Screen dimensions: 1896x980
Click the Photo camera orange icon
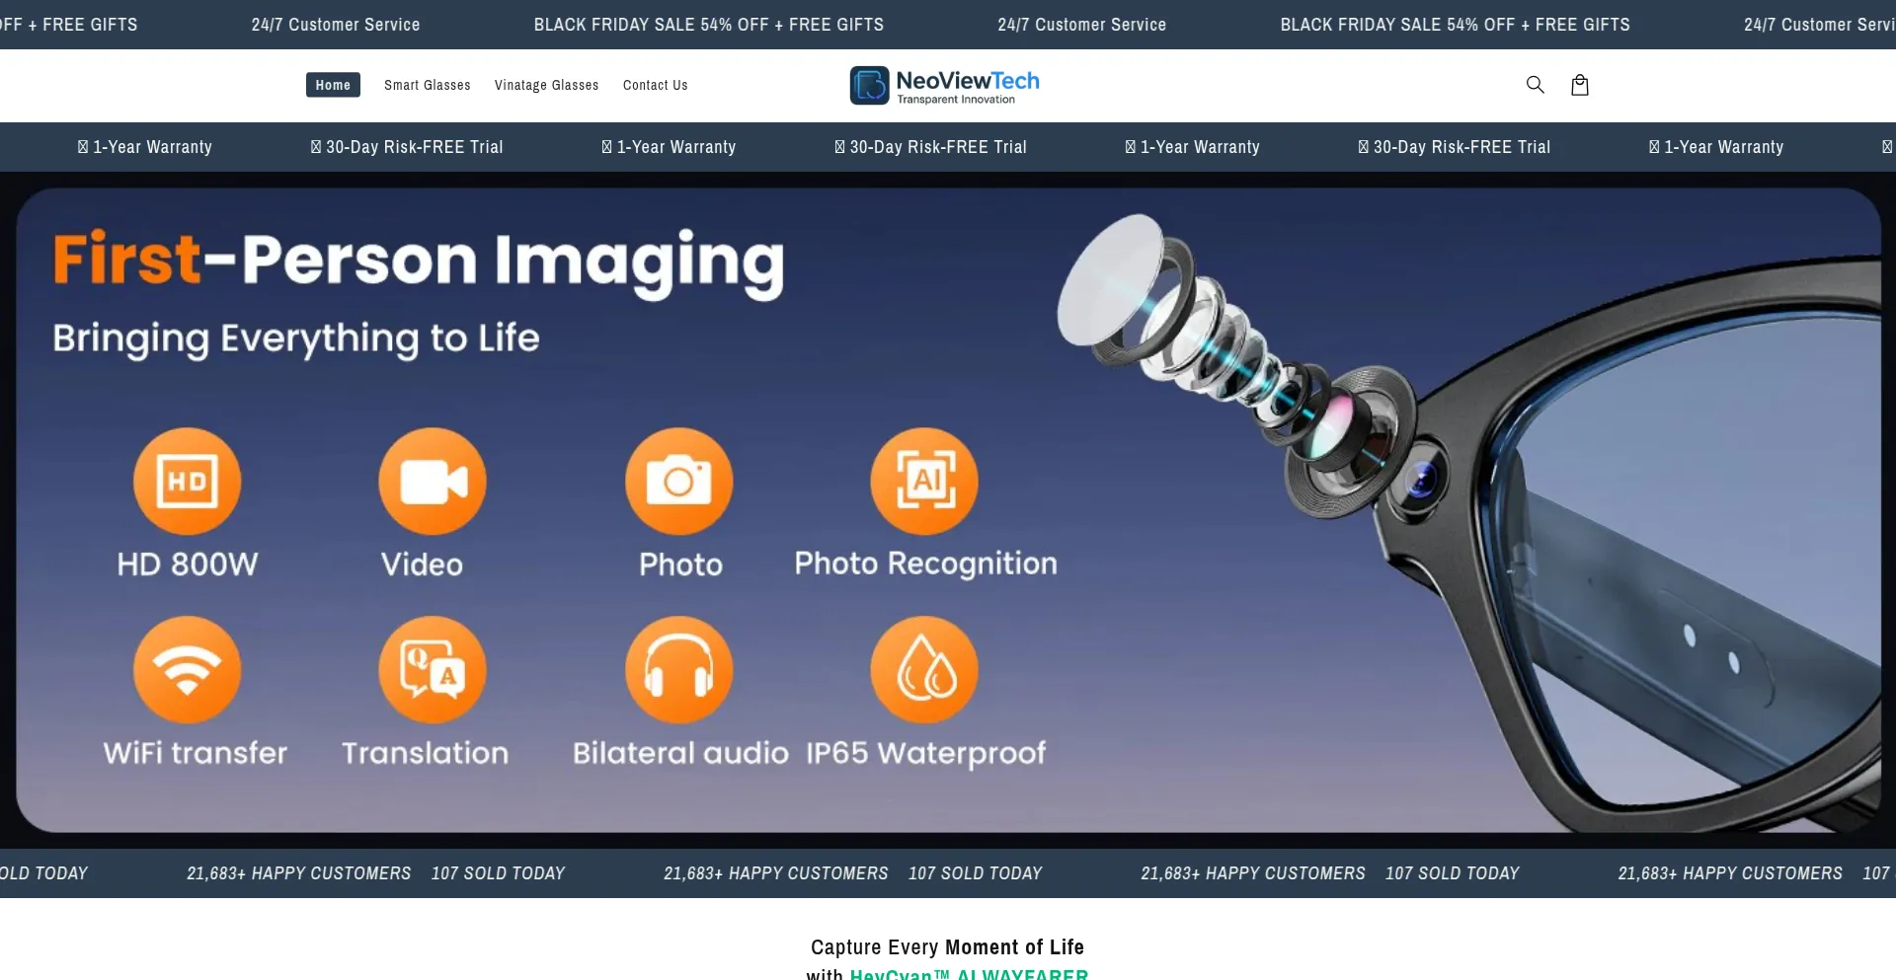679,482
